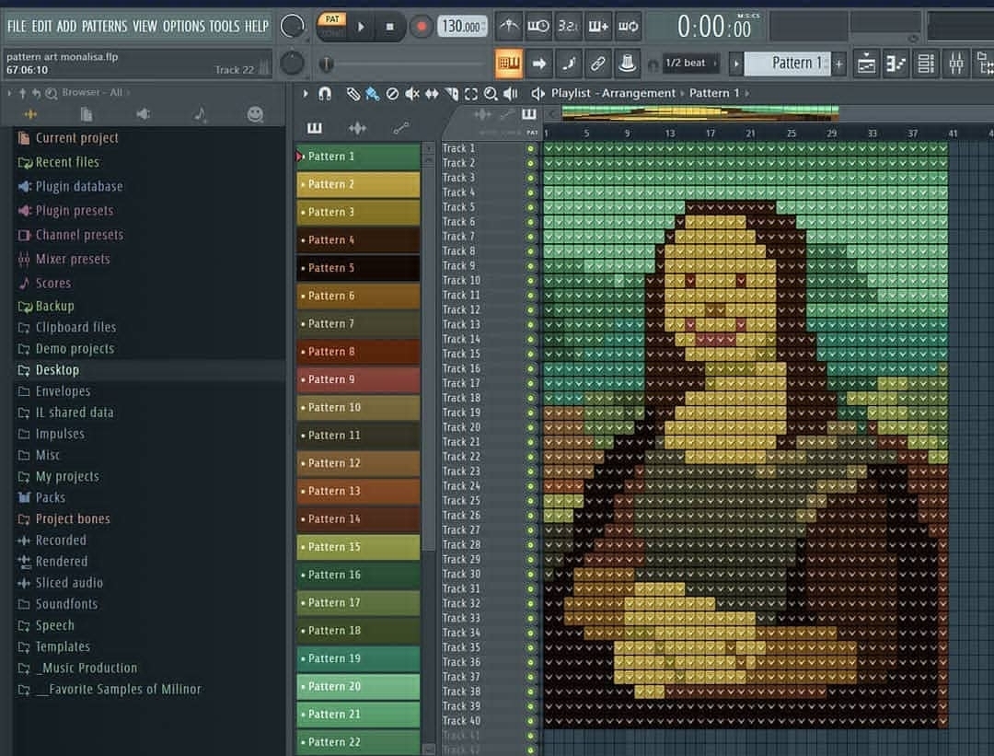994x756 pixels.
Task: Mute Track 10 with its green toggle
Action: (x=531, y=280)
